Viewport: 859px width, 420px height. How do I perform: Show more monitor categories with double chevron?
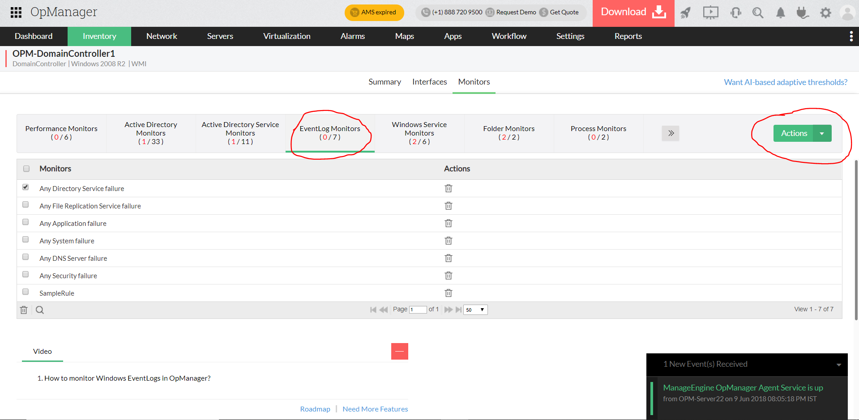[671, 133]
